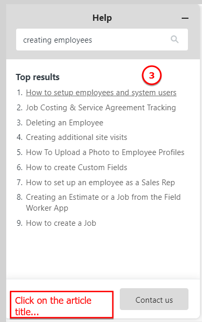This screenshot has width=202, height=322.
Task: Open 'How To Upload a Photo to Employee Profiles'
Action: 105,152
